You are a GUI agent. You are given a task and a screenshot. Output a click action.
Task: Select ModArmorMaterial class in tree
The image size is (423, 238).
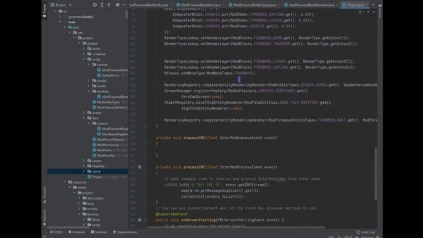point(110,139)
